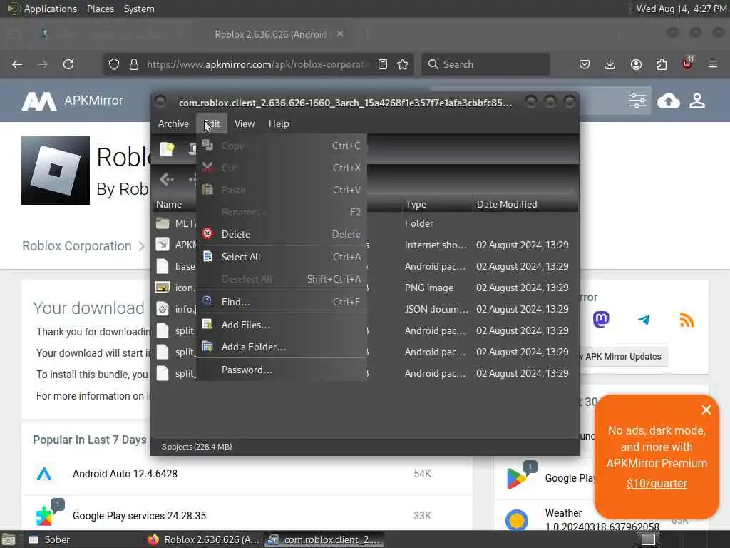
Task: Click the Roblox app thumbnail image
Action: tap(56, 171)
